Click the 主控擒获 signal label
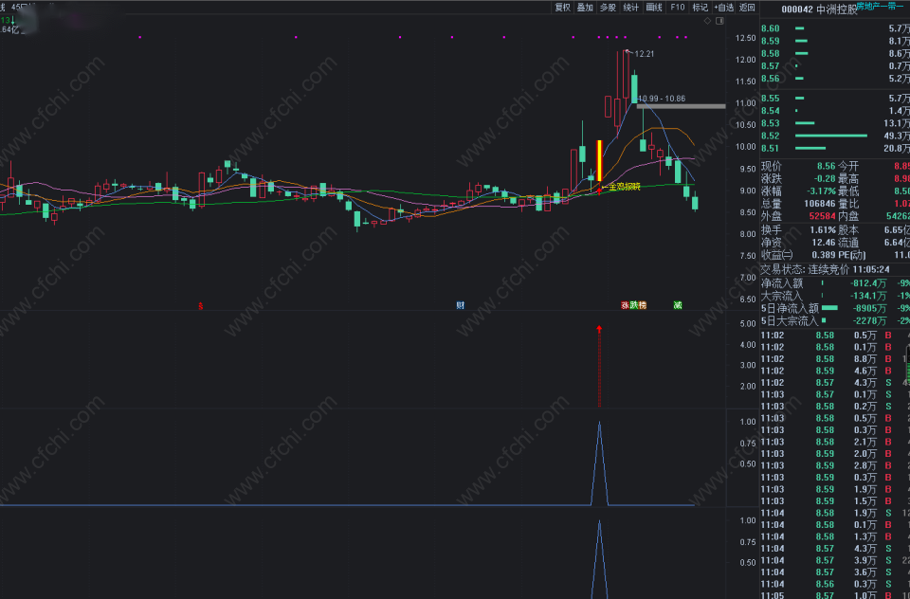 624,187
